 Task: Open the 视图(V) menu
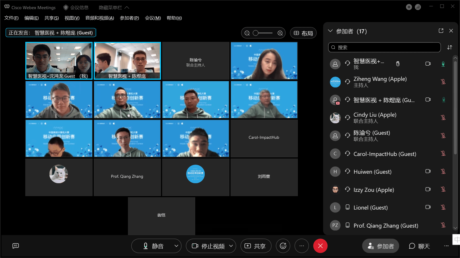coord(72,18)
